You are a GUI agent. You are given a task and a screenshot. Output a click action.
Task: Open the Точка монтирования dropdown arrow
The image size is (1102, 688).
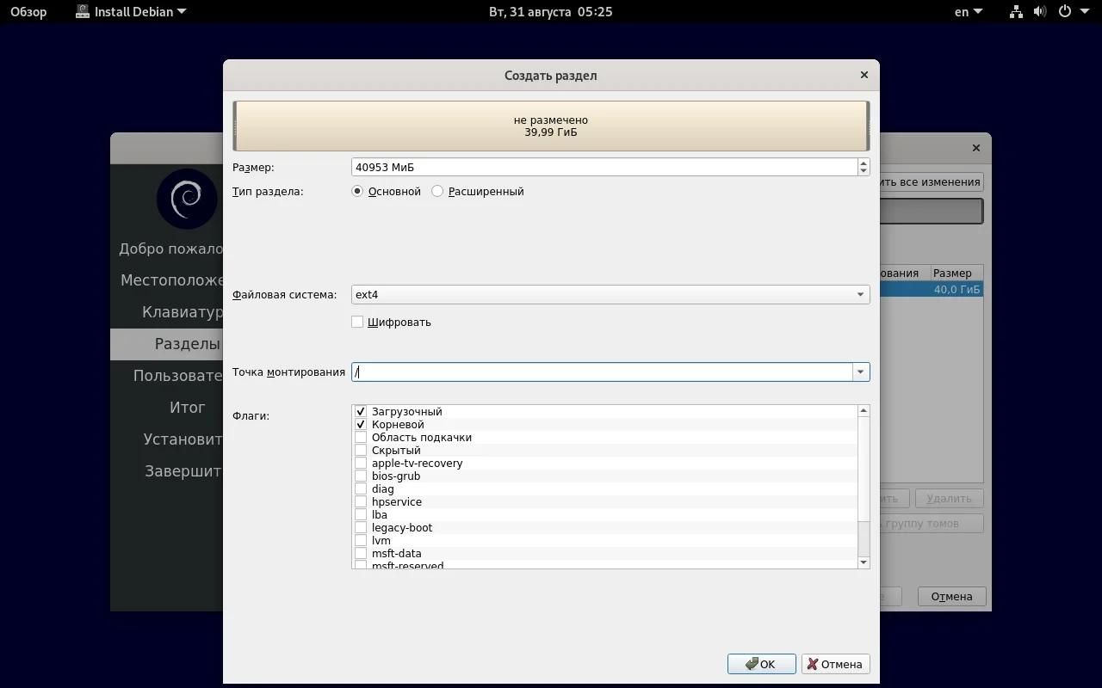(x=859, y=372)
